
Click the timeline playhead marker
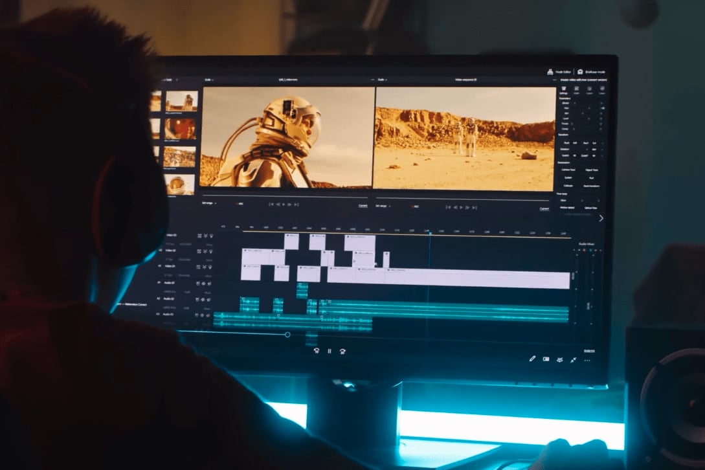point(429,233)
